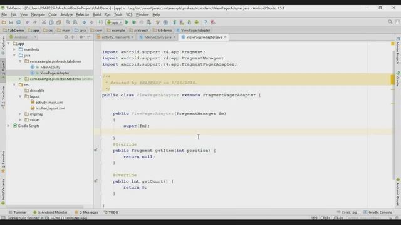Select MainActivity in project tree
This screenshot has height=225, width=401.
point(50,67)
